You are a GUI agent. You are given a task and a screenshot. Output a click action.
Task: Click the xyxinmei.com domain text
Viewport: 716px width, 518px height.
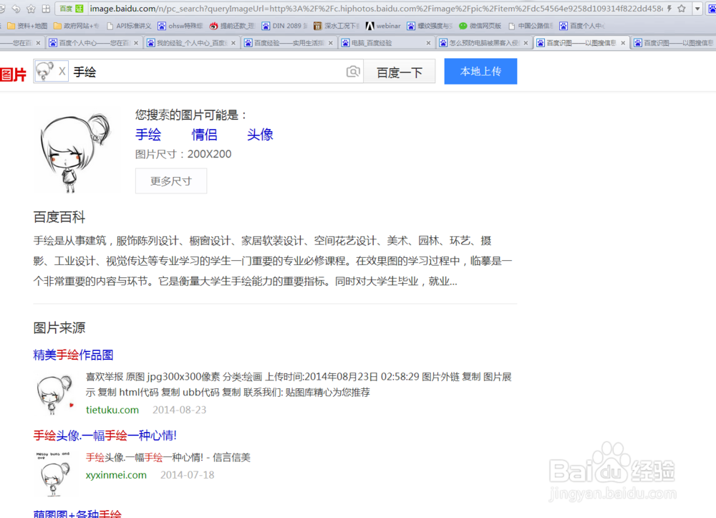coord(116,475)
